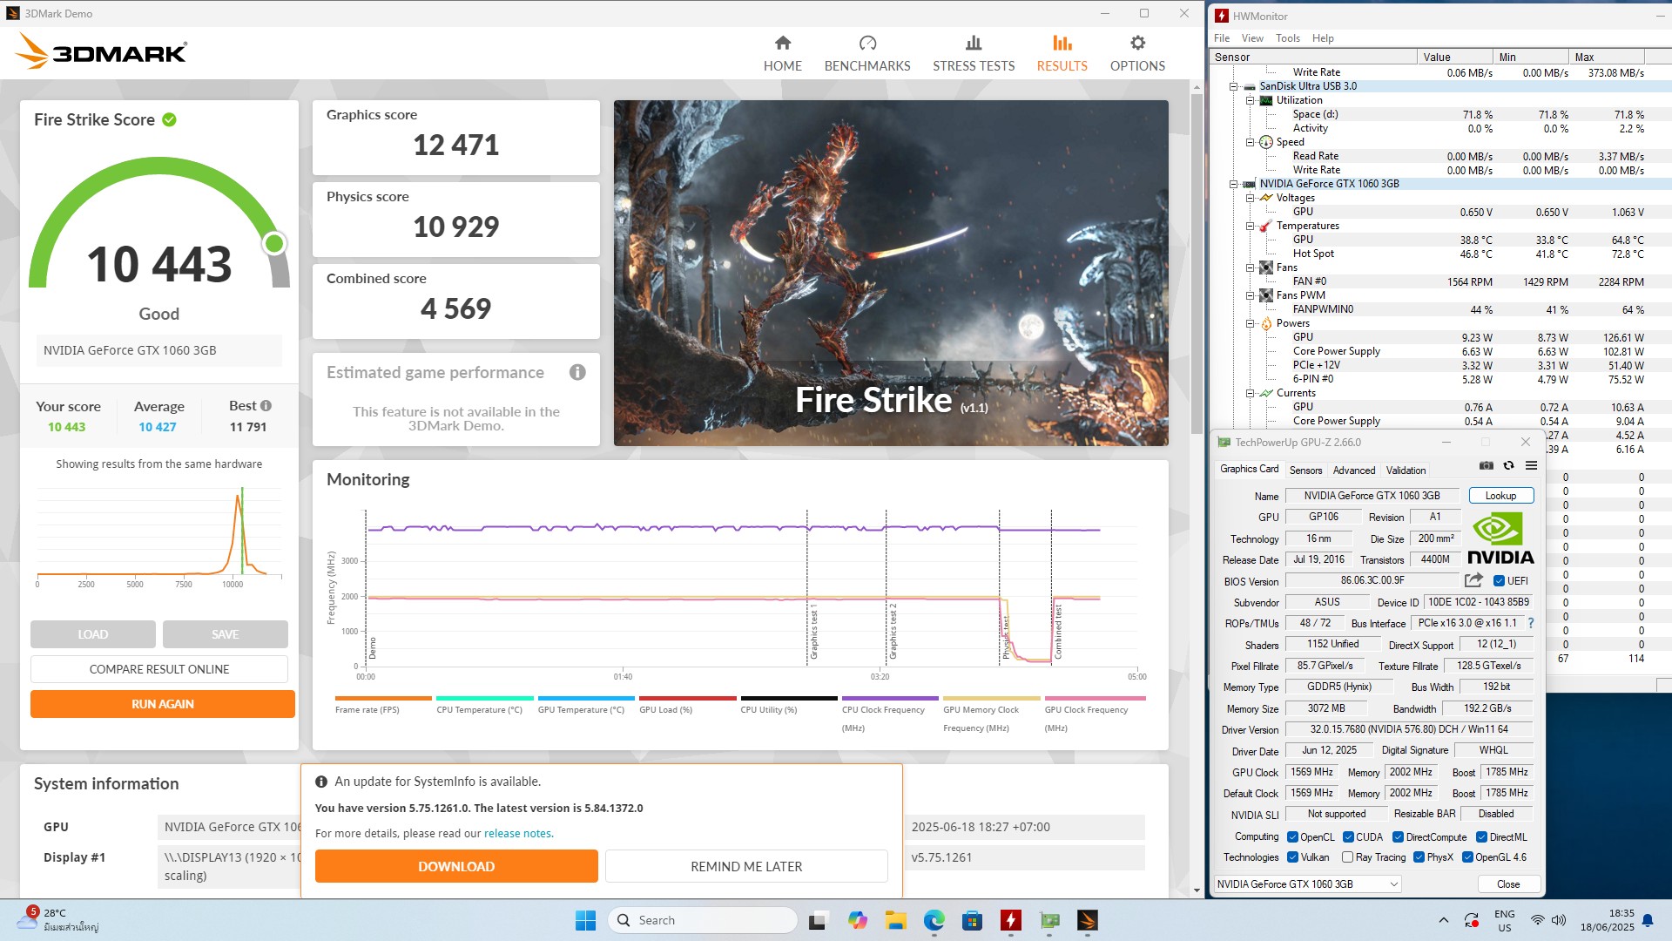
Task: Click COMPARE RESULT ONLINE button
Action: click(x=159, y=669)
